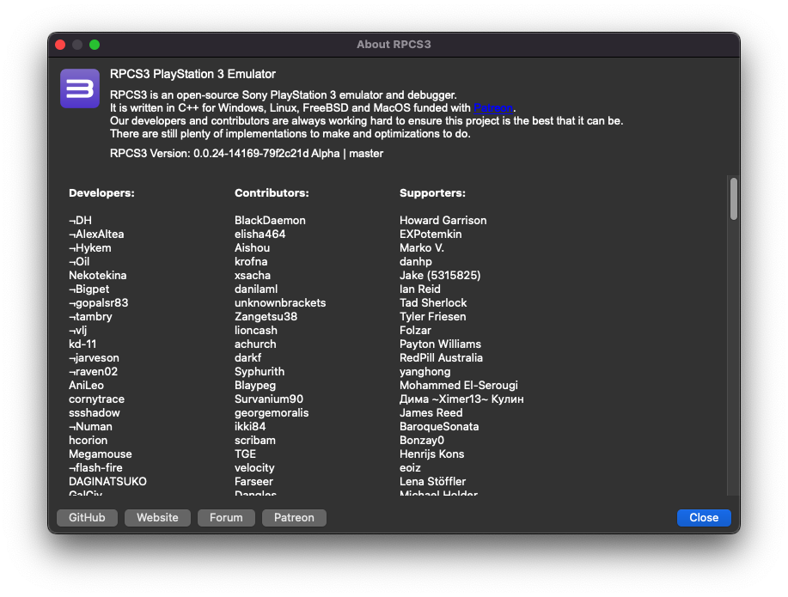
Task: Click the Patreon button at bottom
Action: [294, 518]
